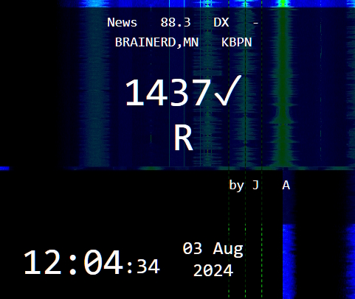Select the DX label at top
Viewport: 355px width, 299px height.
click(x=221, y=23)
